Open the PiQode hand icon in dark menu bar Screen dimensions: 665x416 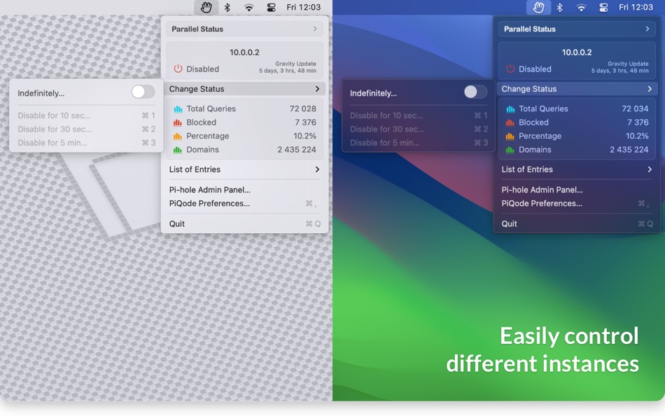click(x=538, y=7)
